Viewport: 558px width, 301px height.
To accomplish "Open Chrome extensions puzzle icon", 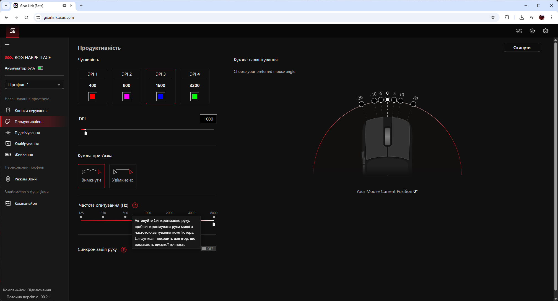I will click(x=507, y=17).
